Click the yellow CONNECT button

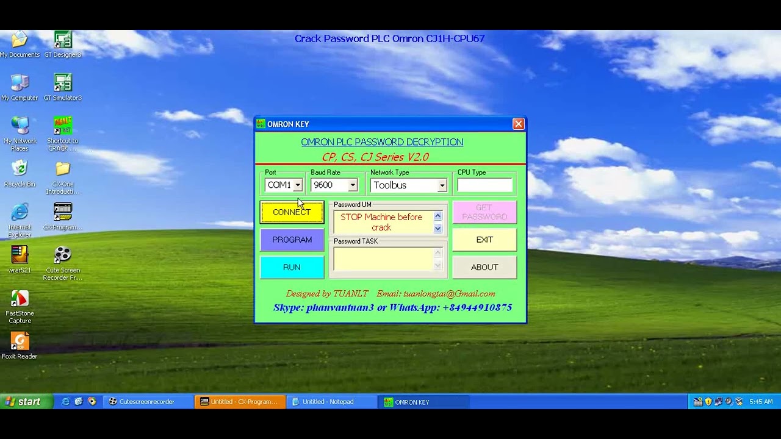[292, 212]
